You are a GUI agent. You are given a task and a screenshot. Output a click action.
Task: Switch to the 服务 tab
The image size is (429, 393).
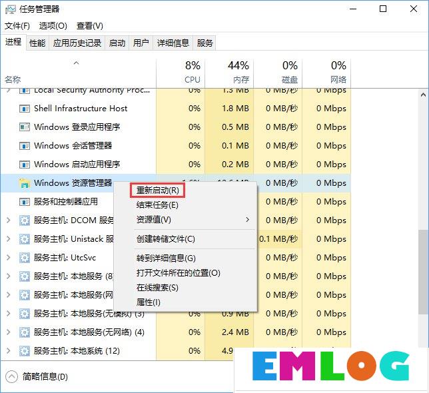(205, 43)
